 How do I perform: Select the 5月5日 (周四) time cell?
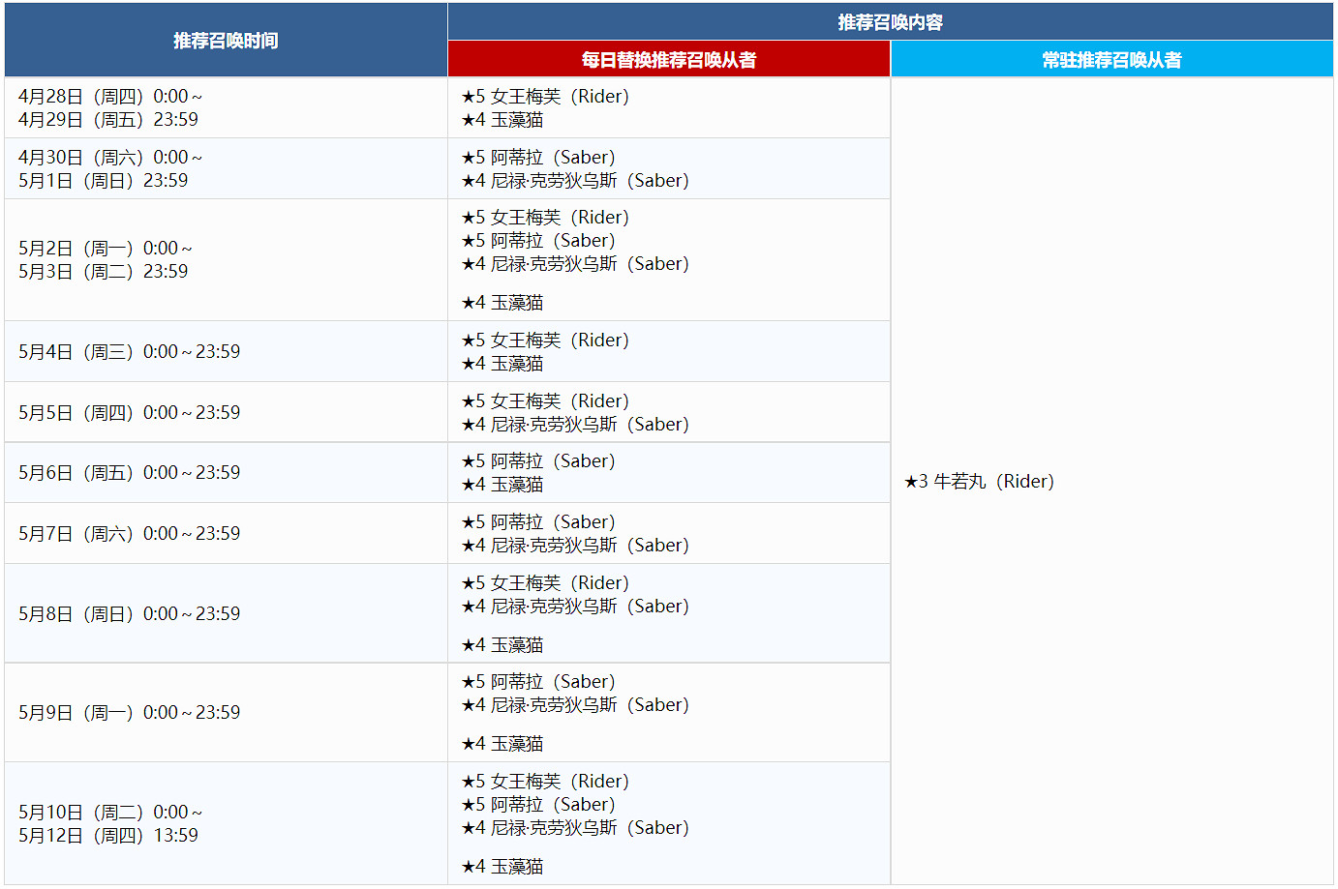tap(129, 413)
